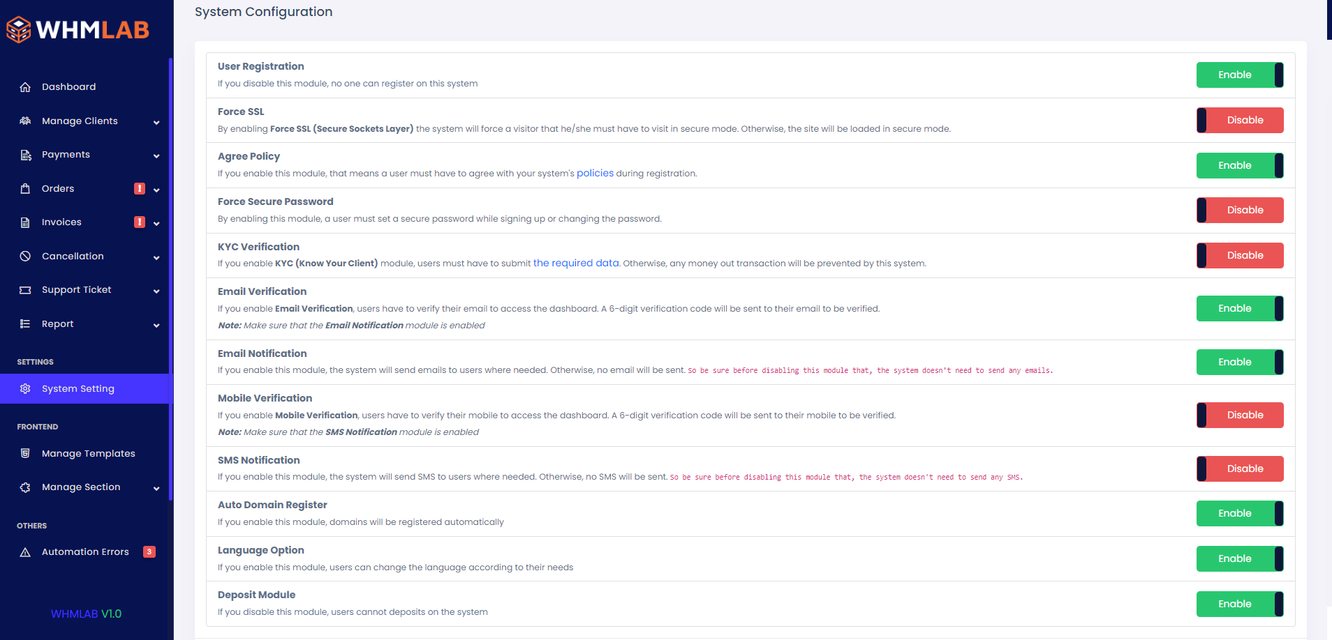Toggle the User Registration switch
This screenshot has width=1332, height=640.
1239,75
